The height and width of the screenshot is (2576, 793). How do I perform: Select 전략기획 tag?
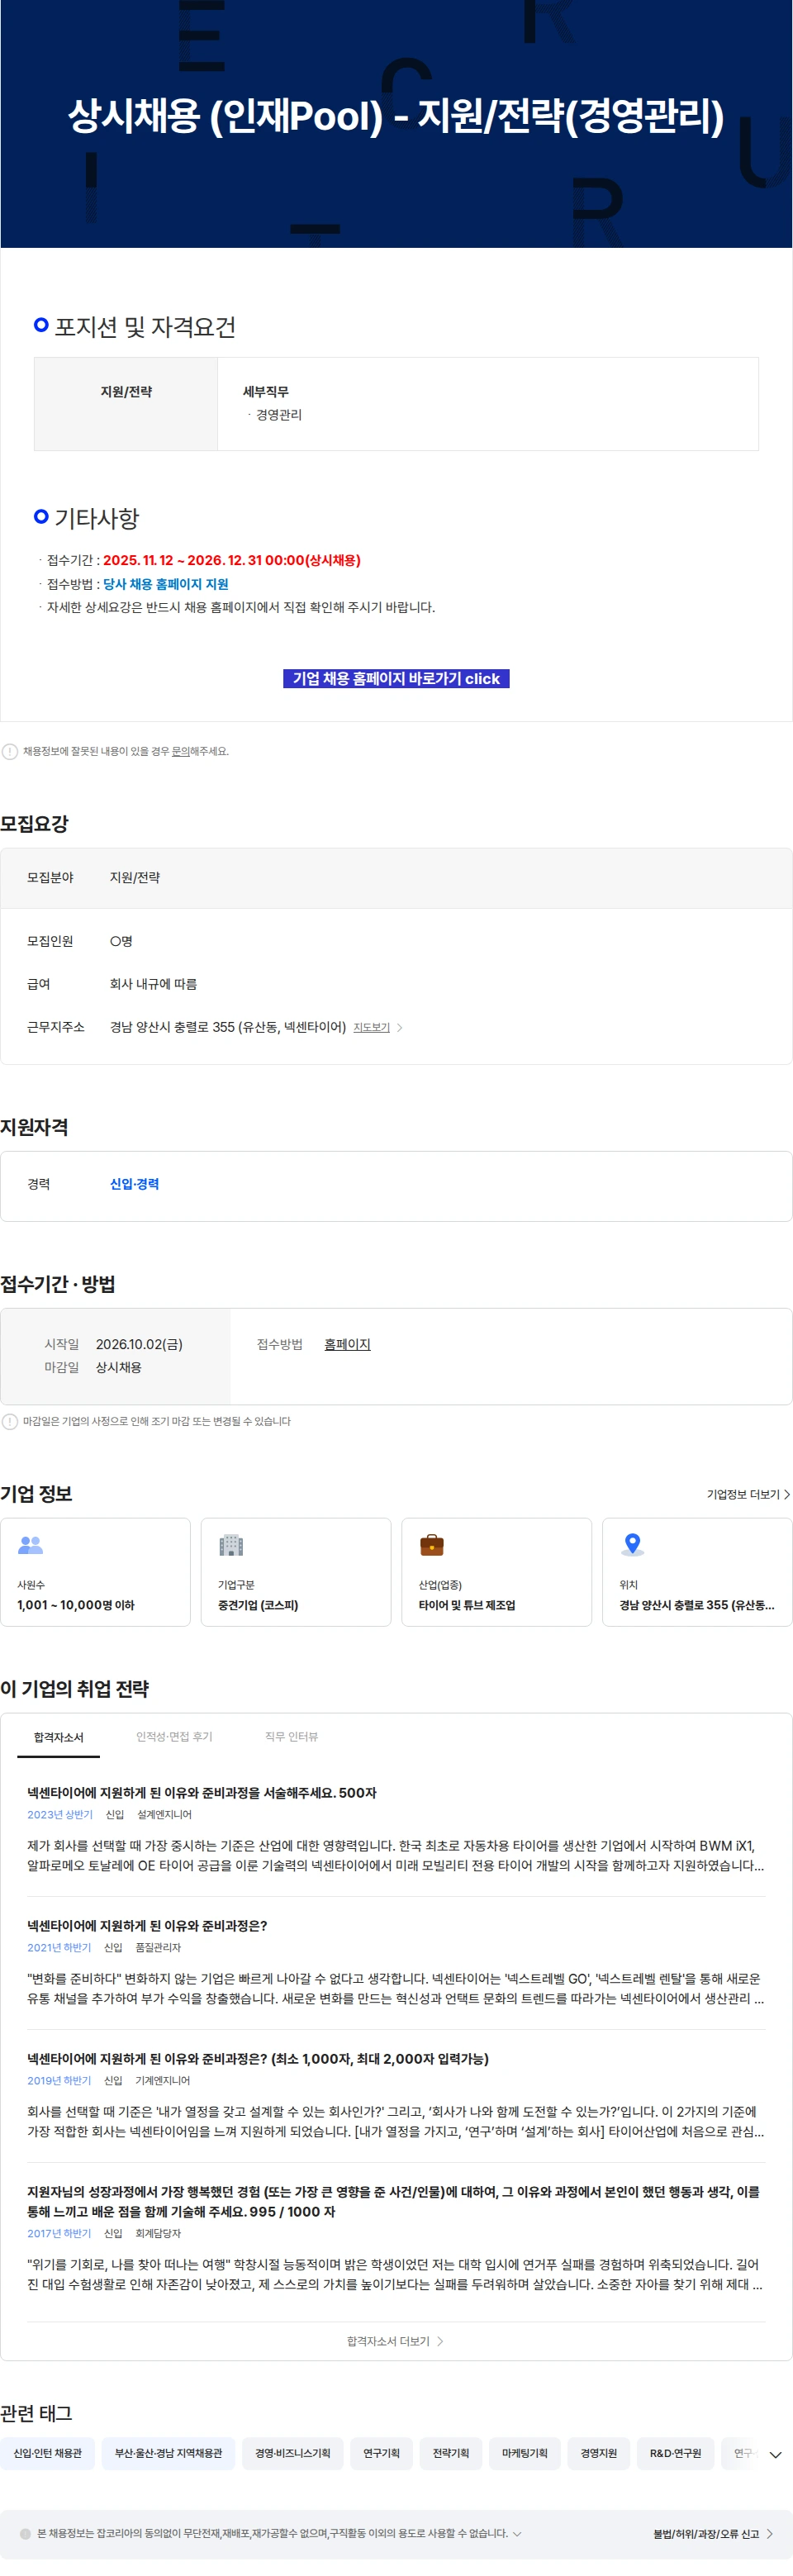(x=451, y=2453)
